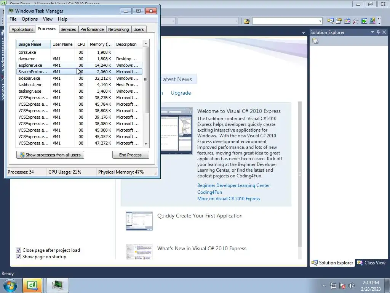This screenshot has width=390, height=293.
Task: Click the taskbar clock showing 2:49 PM
Action: [371, 286]
